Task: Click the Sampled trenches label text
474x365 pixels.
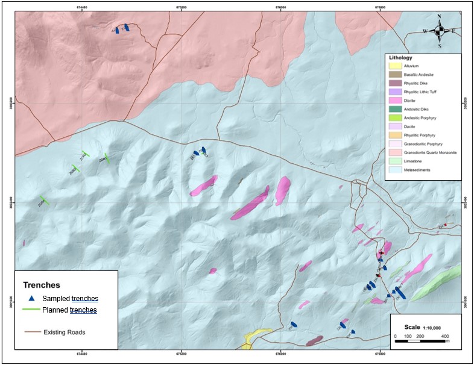Action: (70, 299)
